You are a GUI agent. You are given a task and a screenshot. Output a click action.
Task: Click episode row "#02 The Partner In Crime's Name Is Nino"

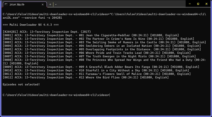coord(98,39)
